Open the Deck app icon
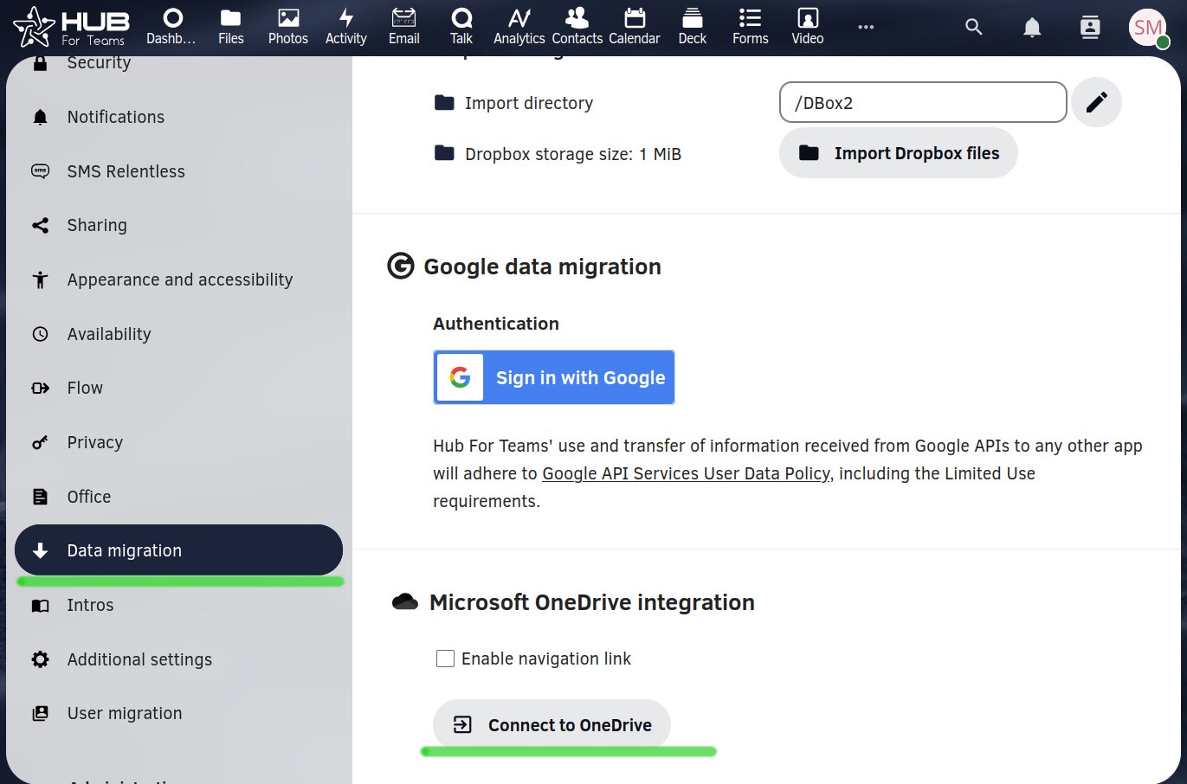This screenshot has width=1187, height=784. 692,27
